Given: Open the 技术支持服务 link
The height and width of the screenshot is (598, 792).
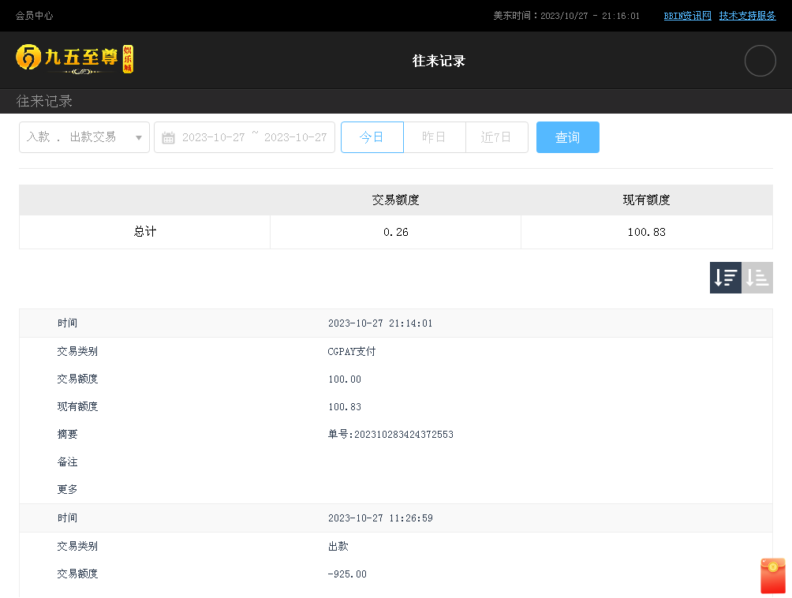Looking at the screenshot, I should 747,16.
